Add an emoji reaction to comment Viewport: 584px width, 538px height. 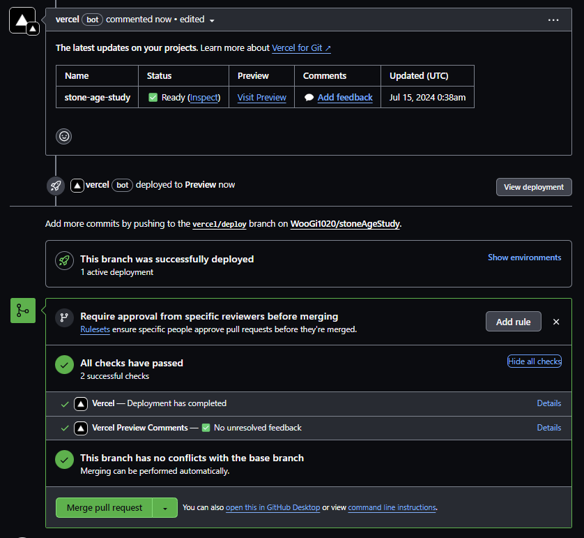point(64,137)
